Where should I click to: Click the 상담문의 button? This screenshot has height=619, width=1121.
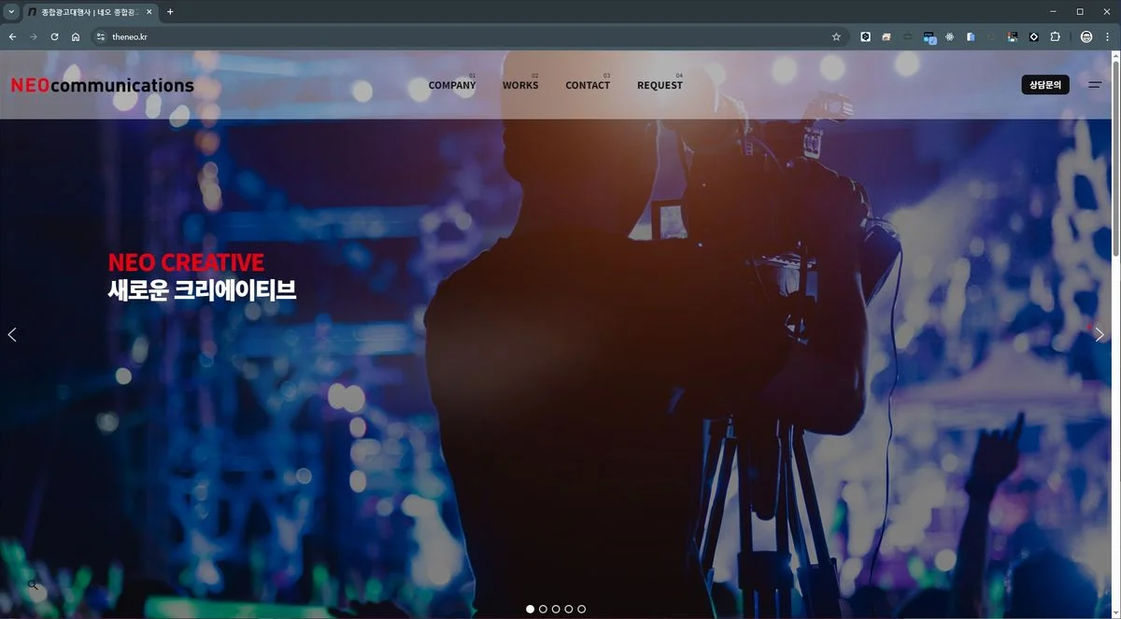[x=1044, y=84]
